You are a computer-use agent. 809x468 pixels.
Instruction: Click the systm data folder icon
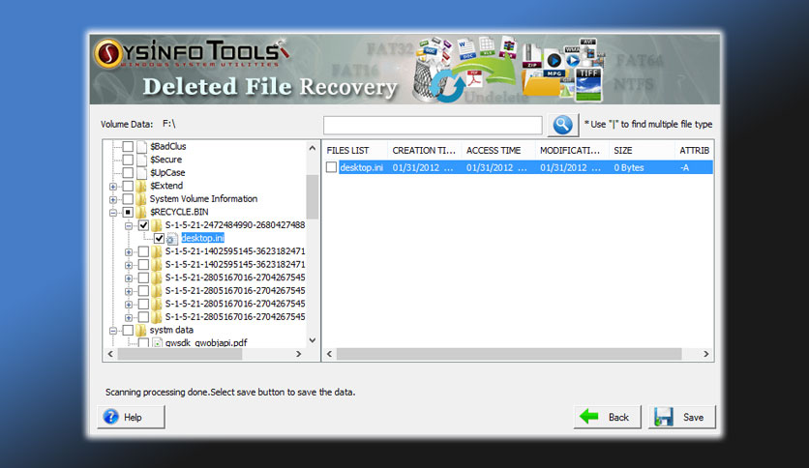(141, 330)
